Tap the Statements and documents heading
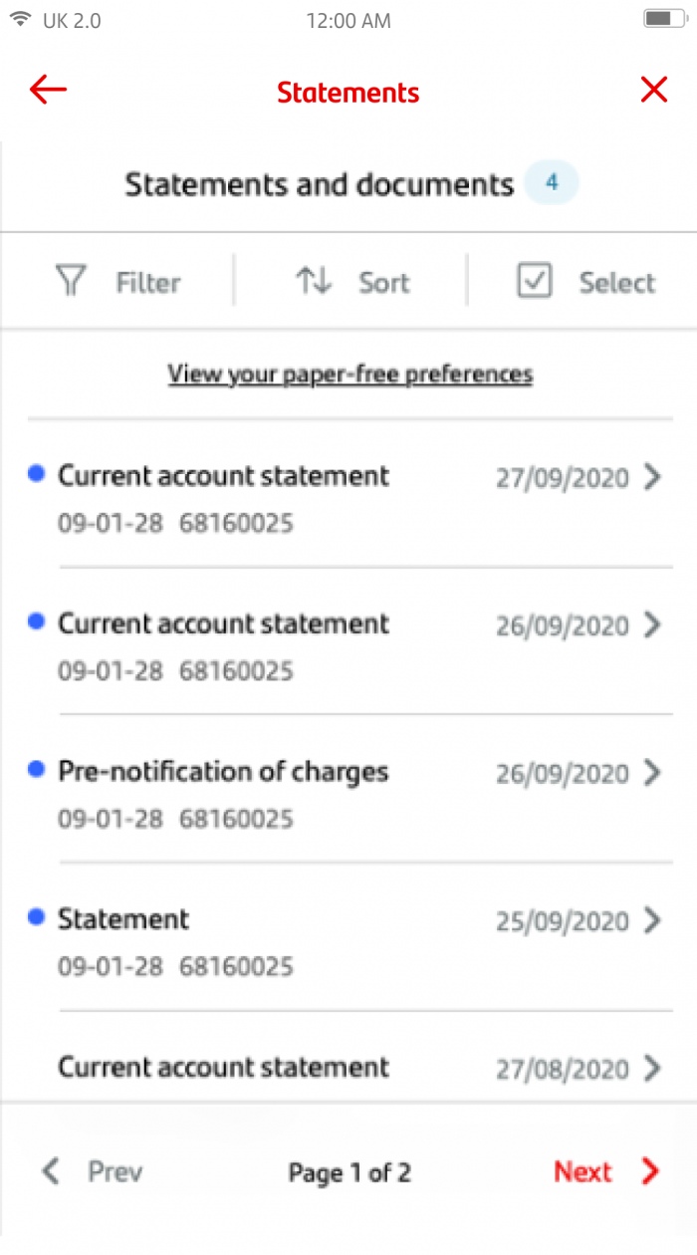 click(x=319, y=183)
